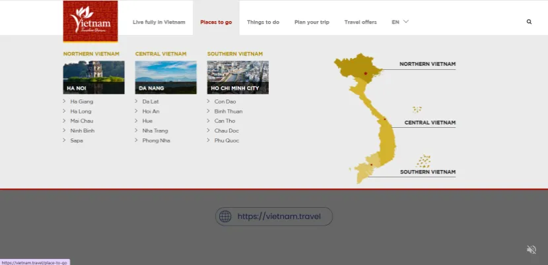Image resolution: width=548 pixels, height=265 pixels.
Task: Click the chevron beside Phu Quoc
Action: [208, 140]
